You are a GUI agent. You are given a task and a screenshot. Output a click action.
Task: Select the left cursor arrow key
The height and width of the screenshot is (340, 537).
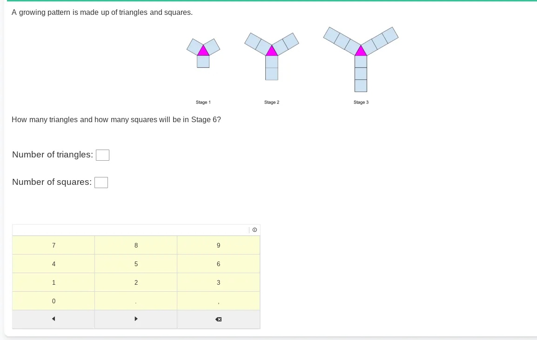(x=53, y=319)
